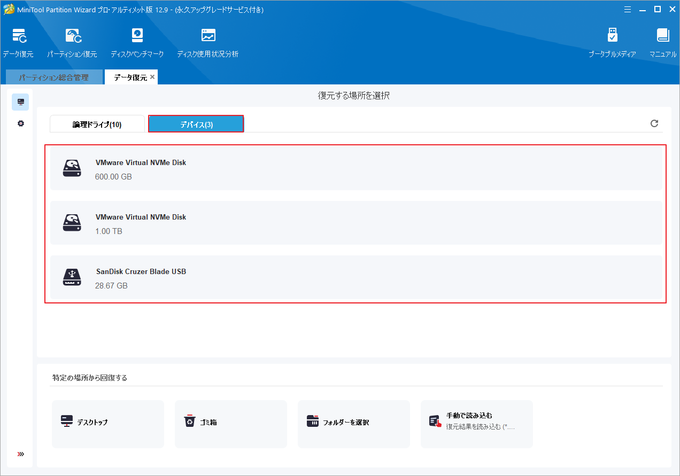Click the 600.00 GB size text
The width and height of the screenshot is (680, 476).
pyautogui.click(x=113, y=177)
